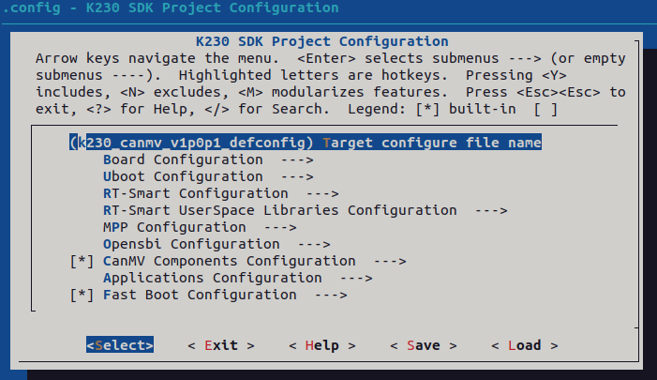The height and width of the screenshot is (380, 657).
Task: Open the Board Configuration submenu
Action: point(183,160)
